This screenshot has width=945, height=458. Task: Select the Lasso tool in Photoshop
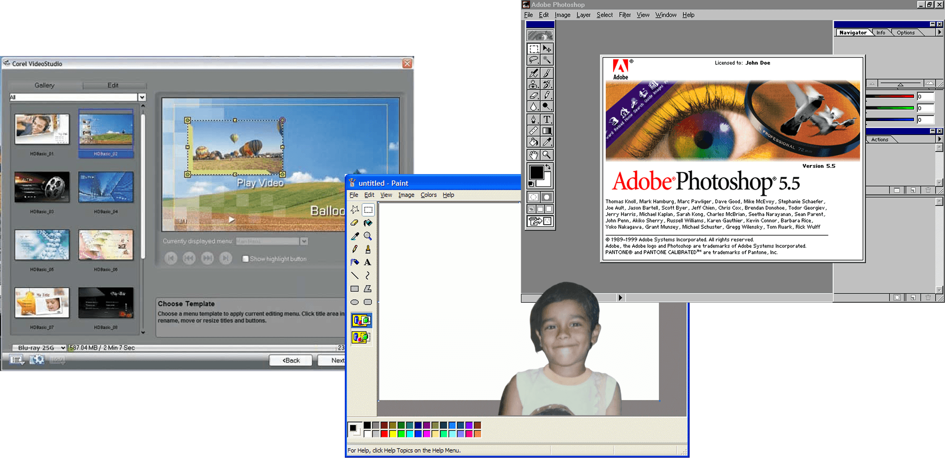[x=534, y=60]
